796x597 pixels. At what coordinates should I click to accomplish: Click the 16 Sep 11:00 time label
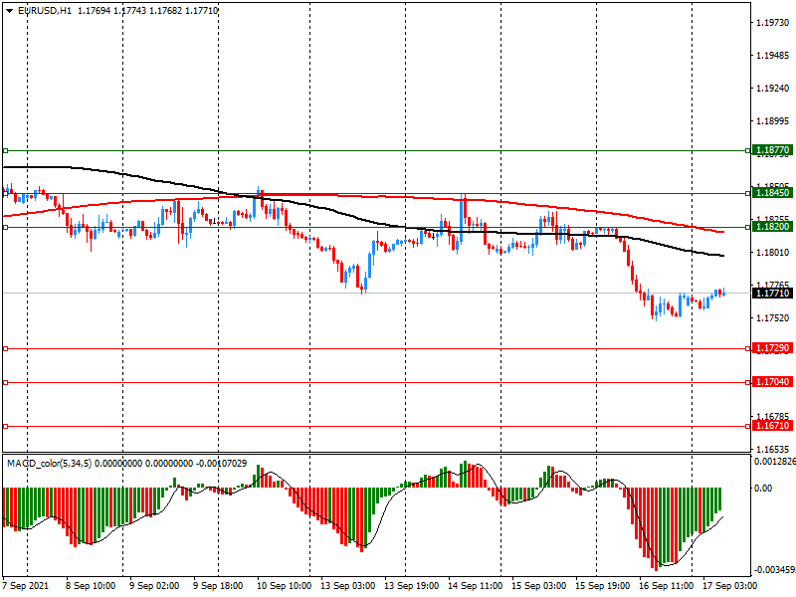tap(666, 585)
